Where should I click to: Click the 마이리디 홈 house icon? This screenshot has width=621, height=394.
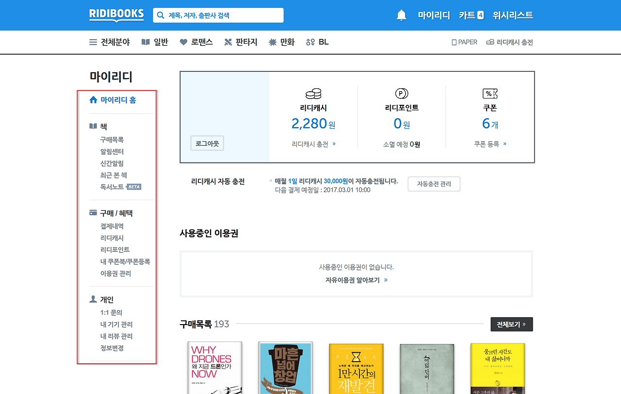tap(94, 100)
